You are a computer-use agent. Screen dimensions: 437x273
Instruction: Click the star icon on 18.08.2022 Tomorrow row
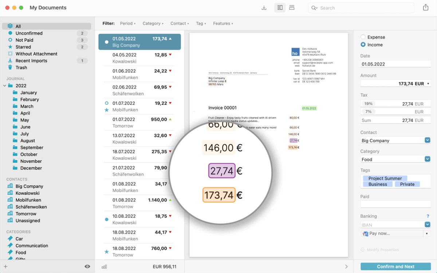106,252
